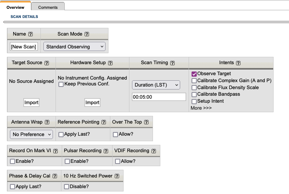Open help icon beside Target Source

pyautogui.click(x=47, y=63)
